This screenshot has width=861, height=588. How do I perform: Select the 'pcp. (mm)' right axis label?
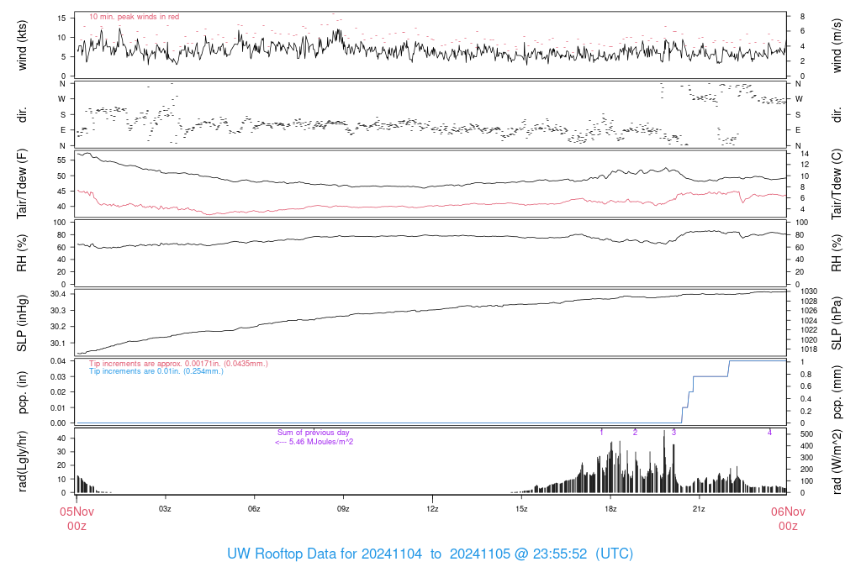(x=837, y=392)
